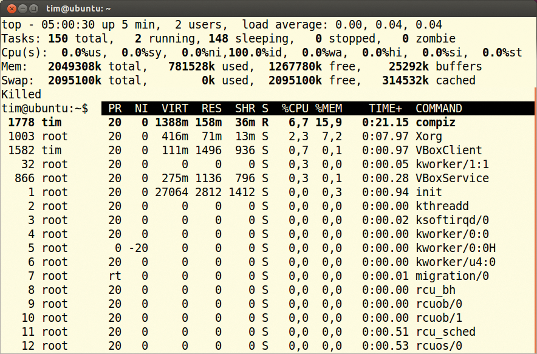
Task: Select the PR column header
Action: click(x=115, y=108)
